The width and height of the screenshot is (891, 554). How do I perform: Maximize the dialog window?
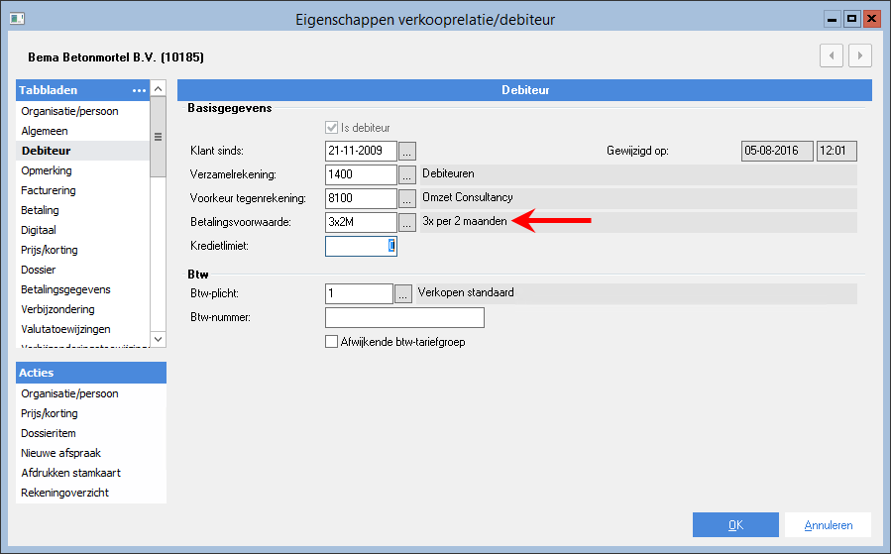click(x=851, y=19)
